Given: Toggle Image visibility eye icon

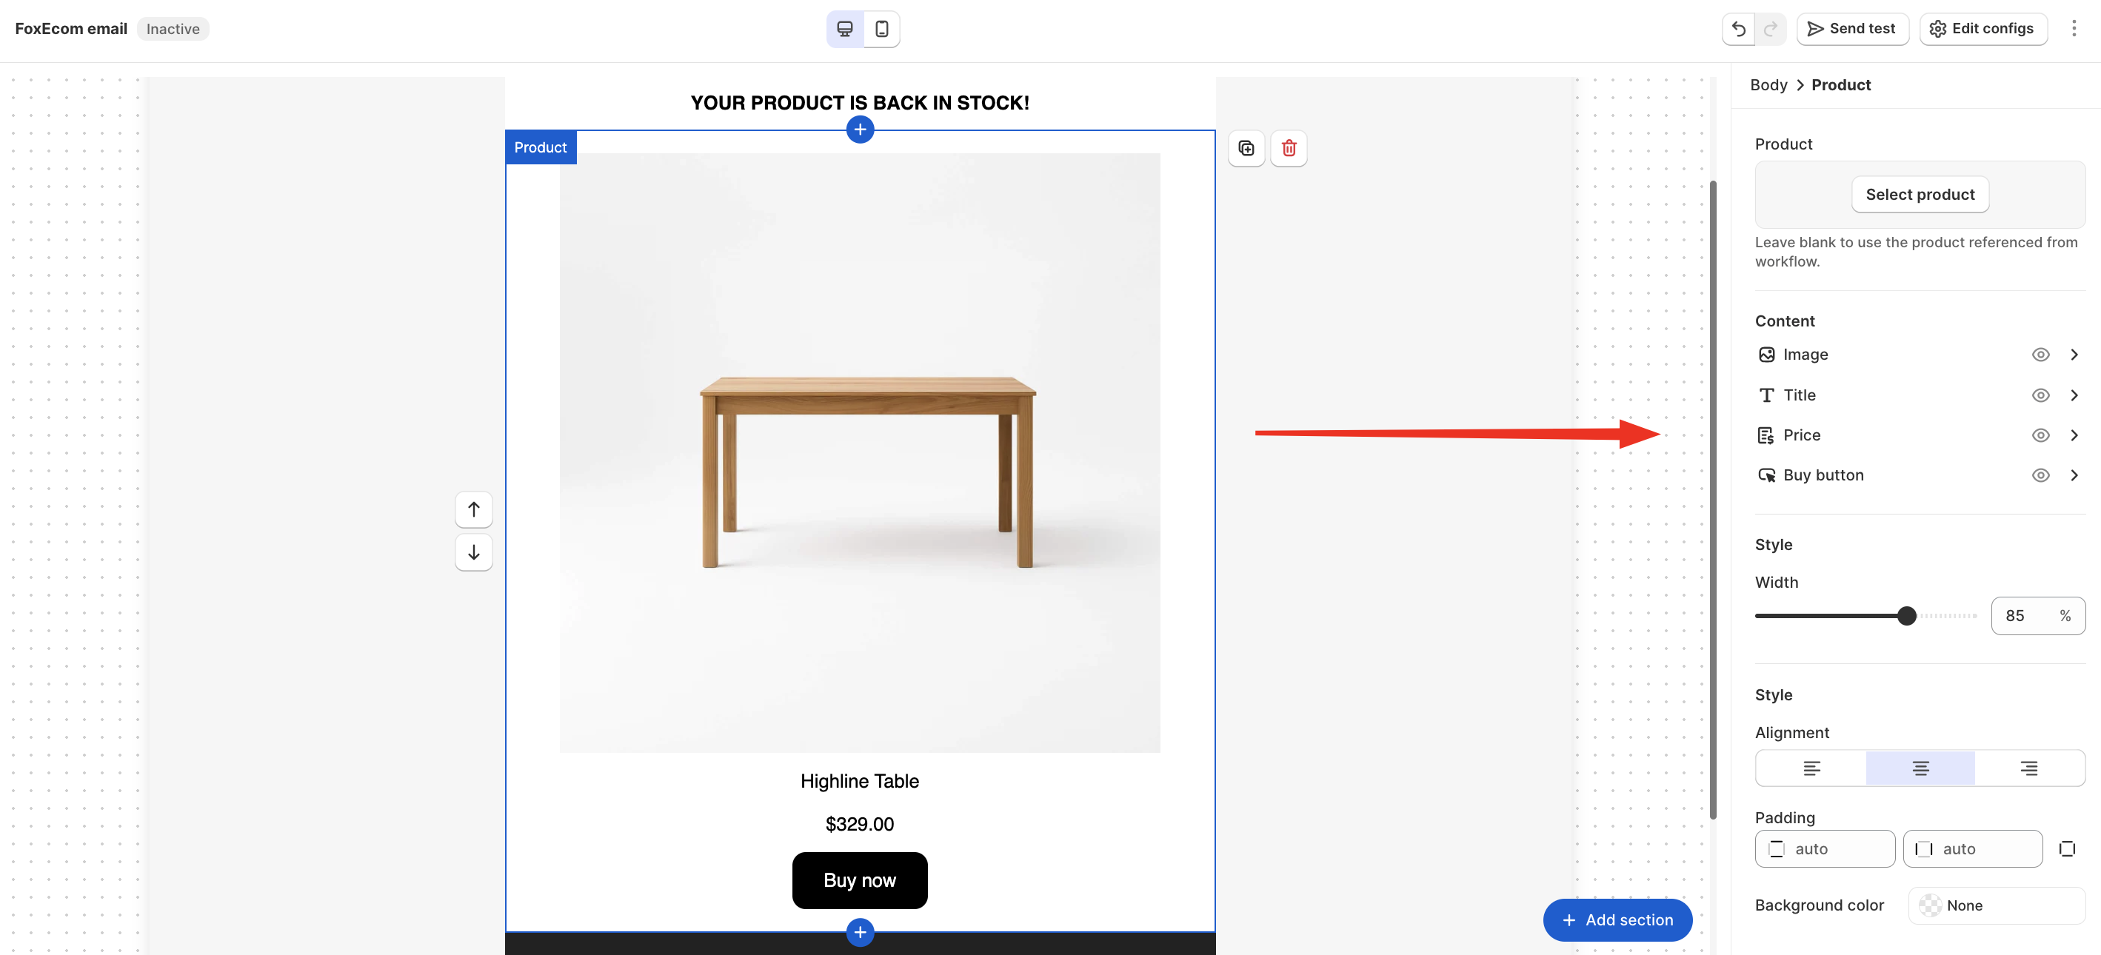Looking at the screenshot, I should tap(2041, 355).
